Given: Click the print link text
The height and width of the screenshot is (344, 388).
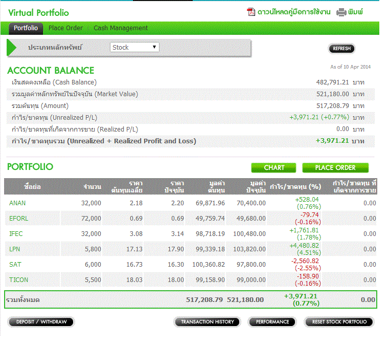Looking at the screenshot, I should tap(355, 12).
